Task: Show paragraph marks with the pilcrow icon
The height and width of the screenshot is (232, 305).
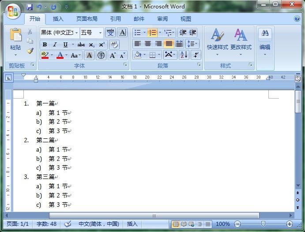Action: click(x=195, y=55)
